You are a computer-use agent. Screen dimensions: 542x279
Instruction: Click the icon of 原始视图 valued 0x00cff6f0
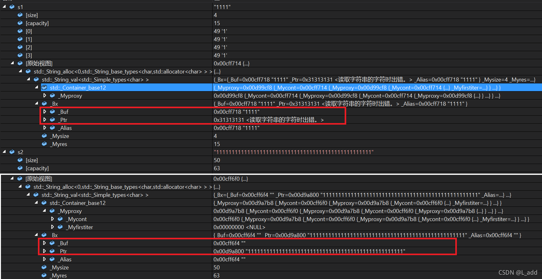click(x=20, y=179)
